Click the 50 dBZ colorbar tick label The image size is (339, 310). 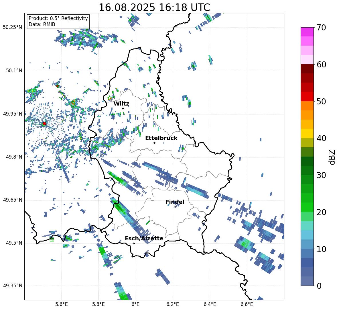(321, 102)
